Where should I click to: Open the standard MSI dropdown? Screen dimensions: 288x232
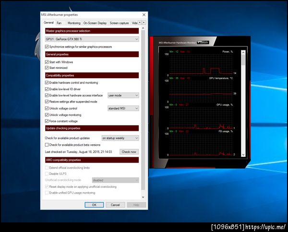coord(123,108)
